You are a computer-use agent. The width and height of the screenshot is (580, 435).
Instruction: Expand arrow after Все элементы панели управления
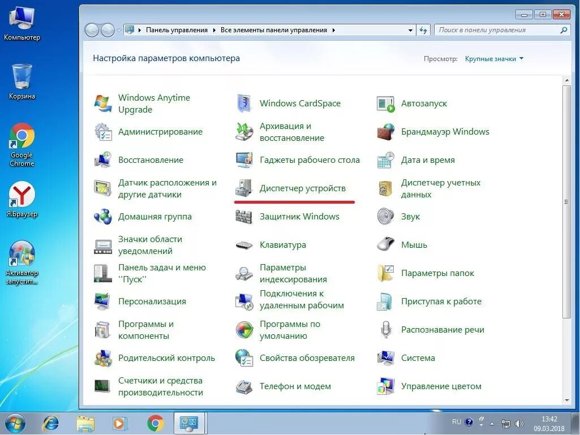point(334,31)
